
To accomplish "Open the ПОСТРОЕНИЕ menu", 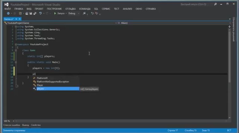I will pyautogui.click(x=54, y=9).
